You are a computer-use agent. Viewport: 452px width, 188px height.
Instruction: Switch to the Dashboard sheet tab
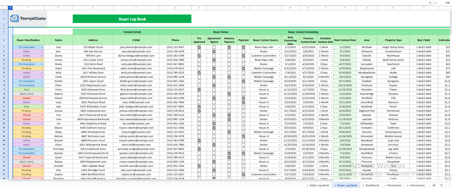pyautogui.click(x=372, y=185)
